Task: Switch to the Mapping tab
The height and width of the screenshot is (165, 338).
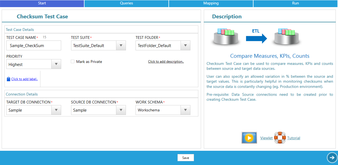Action: [x=211, y=4]
